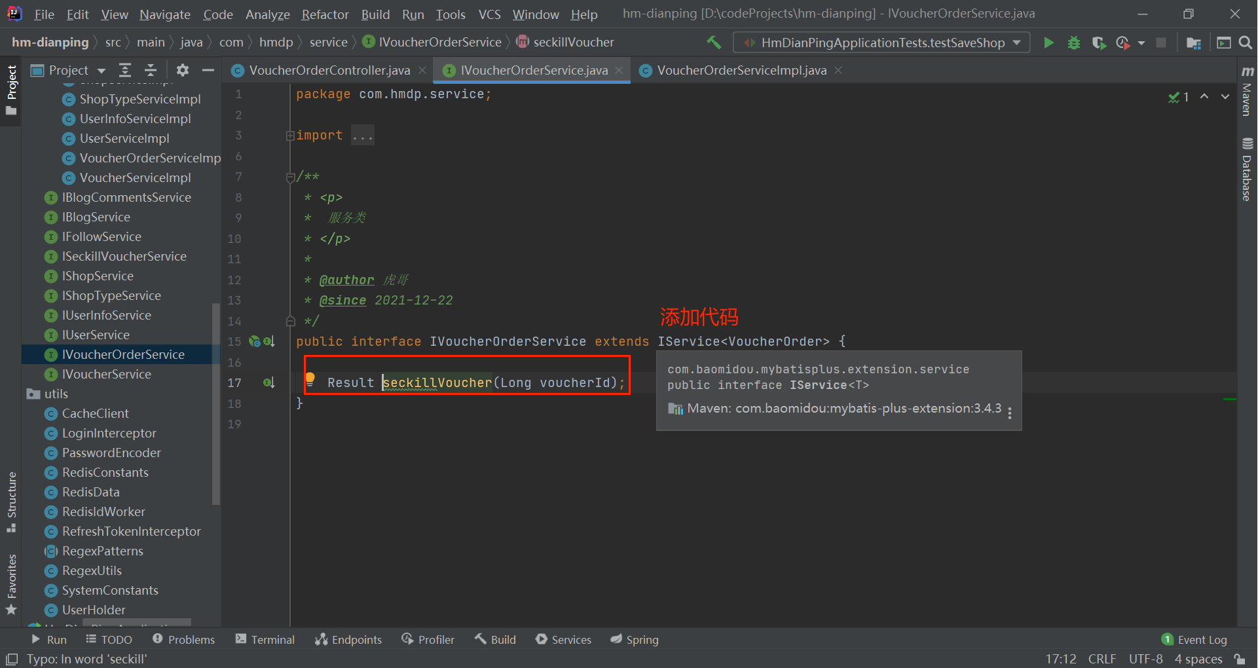This screenshot has width=1258, height=668.
Task: Open the Structure tool window
Action: point(11,502)
